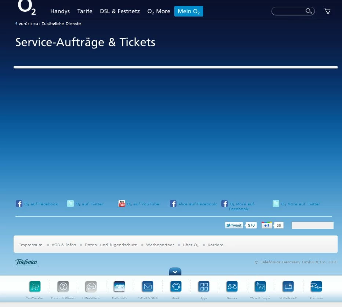Open the Apps grid icon

pyautogui.click(x=204, y=286)
